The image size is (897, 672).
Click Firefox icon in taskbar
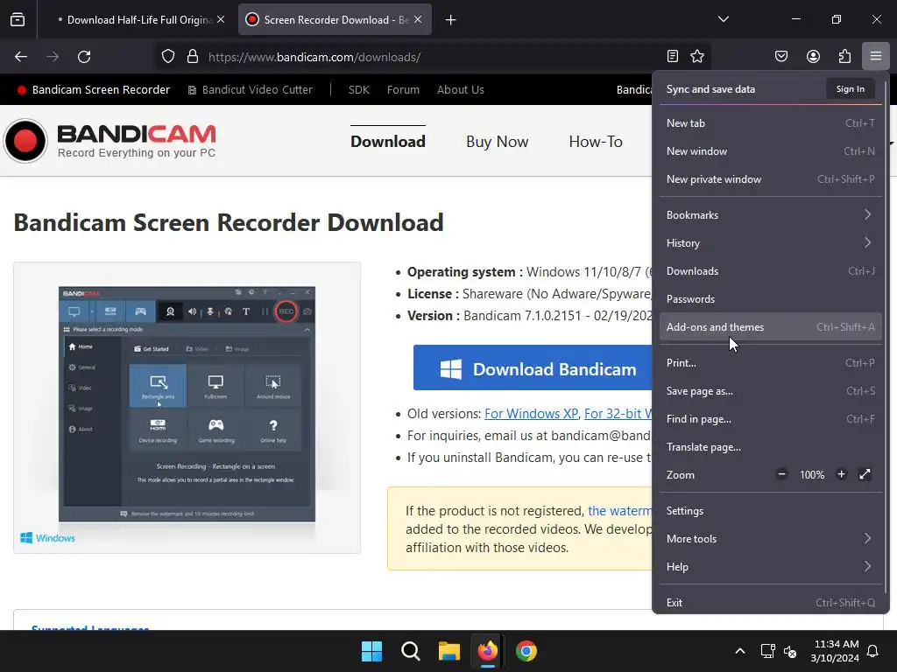[487, 651]
